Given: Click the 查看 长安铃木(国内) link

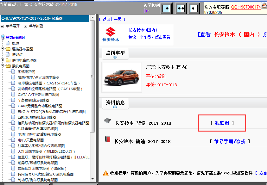Looking at the screenshot, I should [x=232, y=34].
